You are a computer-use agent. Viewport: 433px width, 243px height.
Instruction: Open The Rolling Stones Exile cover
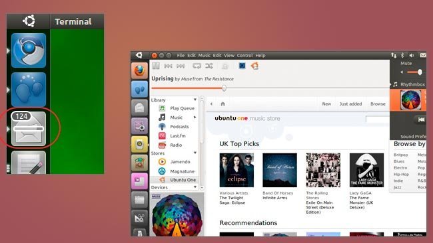[x=323, y=170]
